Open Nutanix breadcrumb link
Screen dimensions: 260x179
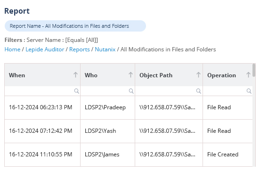pos(105,49)
